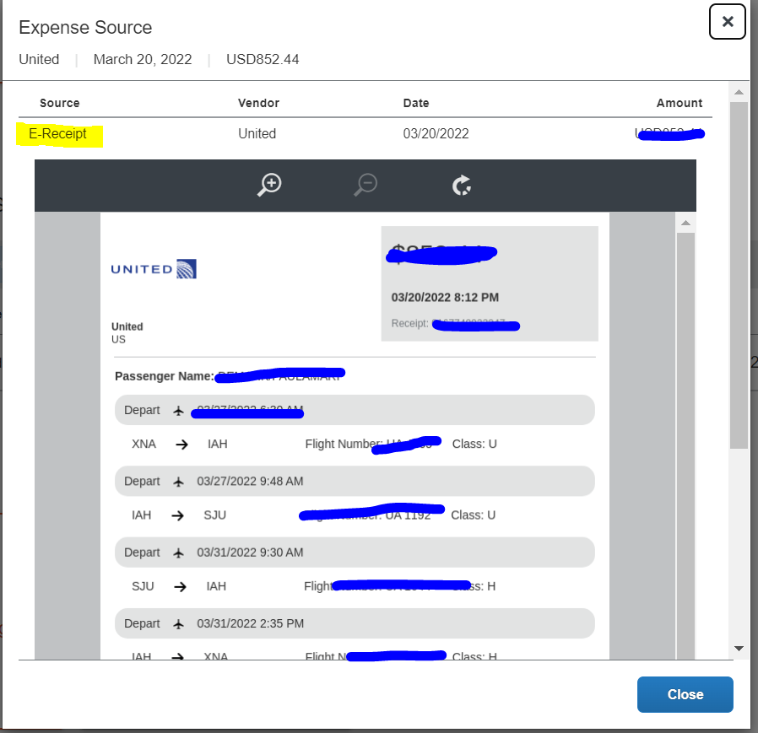Click the arrow between XNA and IAH
758x733 pixels.
click(x=181, y=445)
